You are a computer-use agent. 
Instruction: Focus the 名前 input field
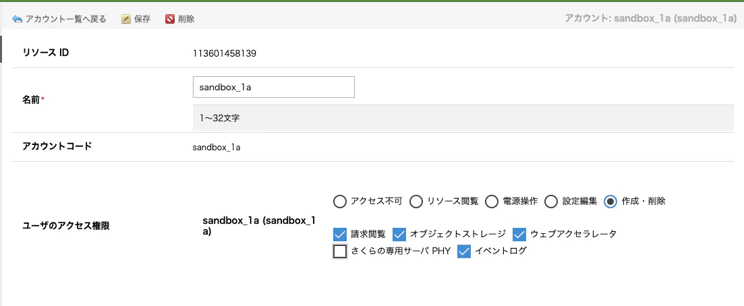point(274,87)
